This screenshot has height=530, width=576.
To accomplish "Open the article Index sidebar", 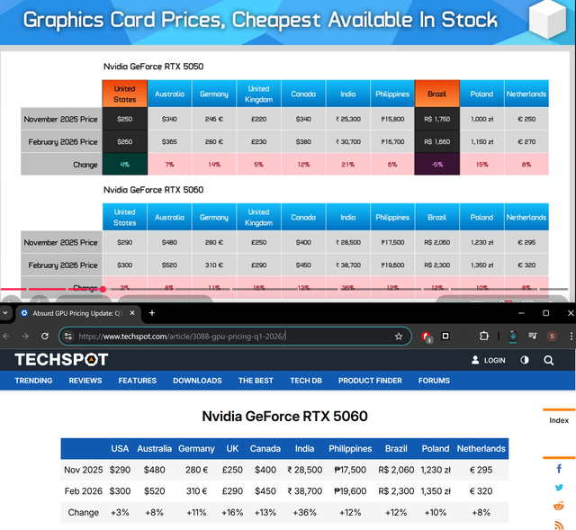I will coord(559,420).
